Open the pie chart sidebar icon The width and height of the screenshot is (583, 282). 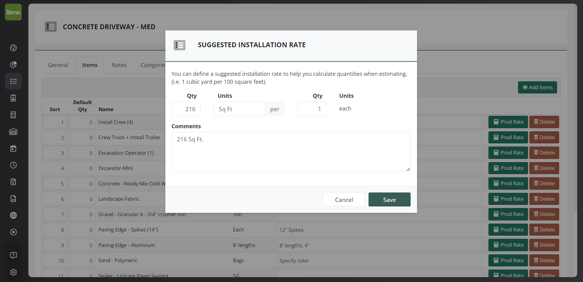click(x=13, y=65)
